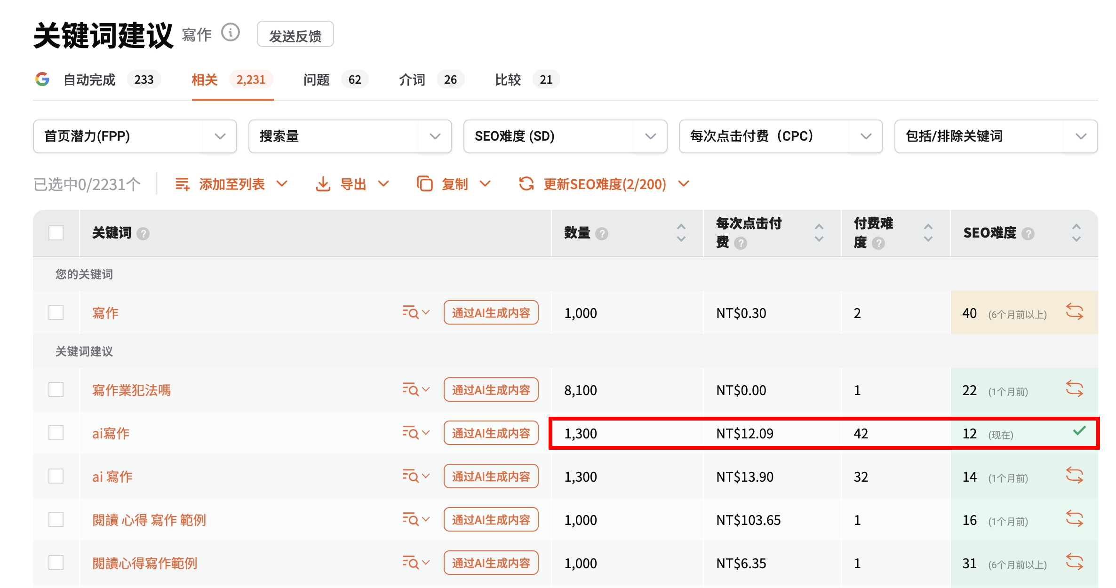Sort by SEO难度 column arrows
1116x588 pixels.
pyautogui.click(x=1076, y=233)
